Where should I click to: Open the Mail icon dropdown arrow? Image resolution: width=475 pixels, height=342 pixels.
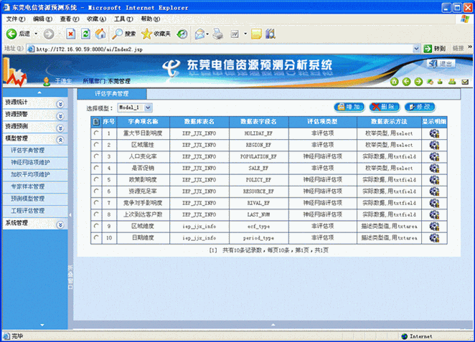point(207,34)
